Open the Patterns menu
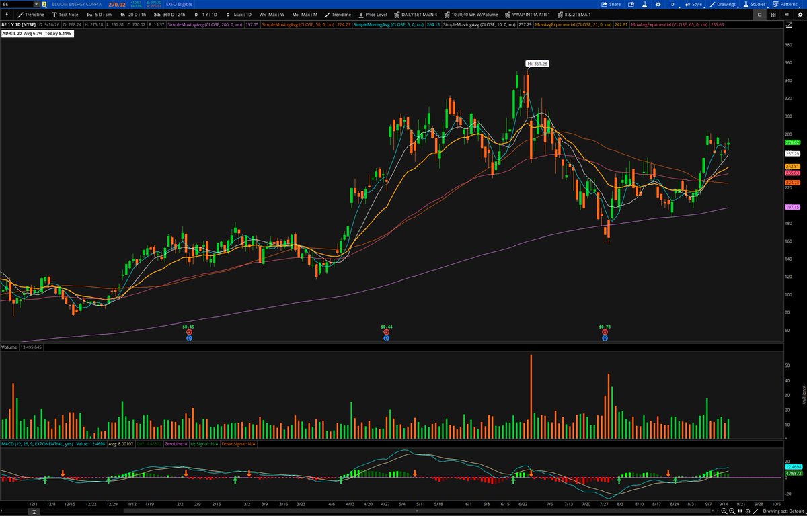This screenshot has width=807, height=516. (786, 4)
